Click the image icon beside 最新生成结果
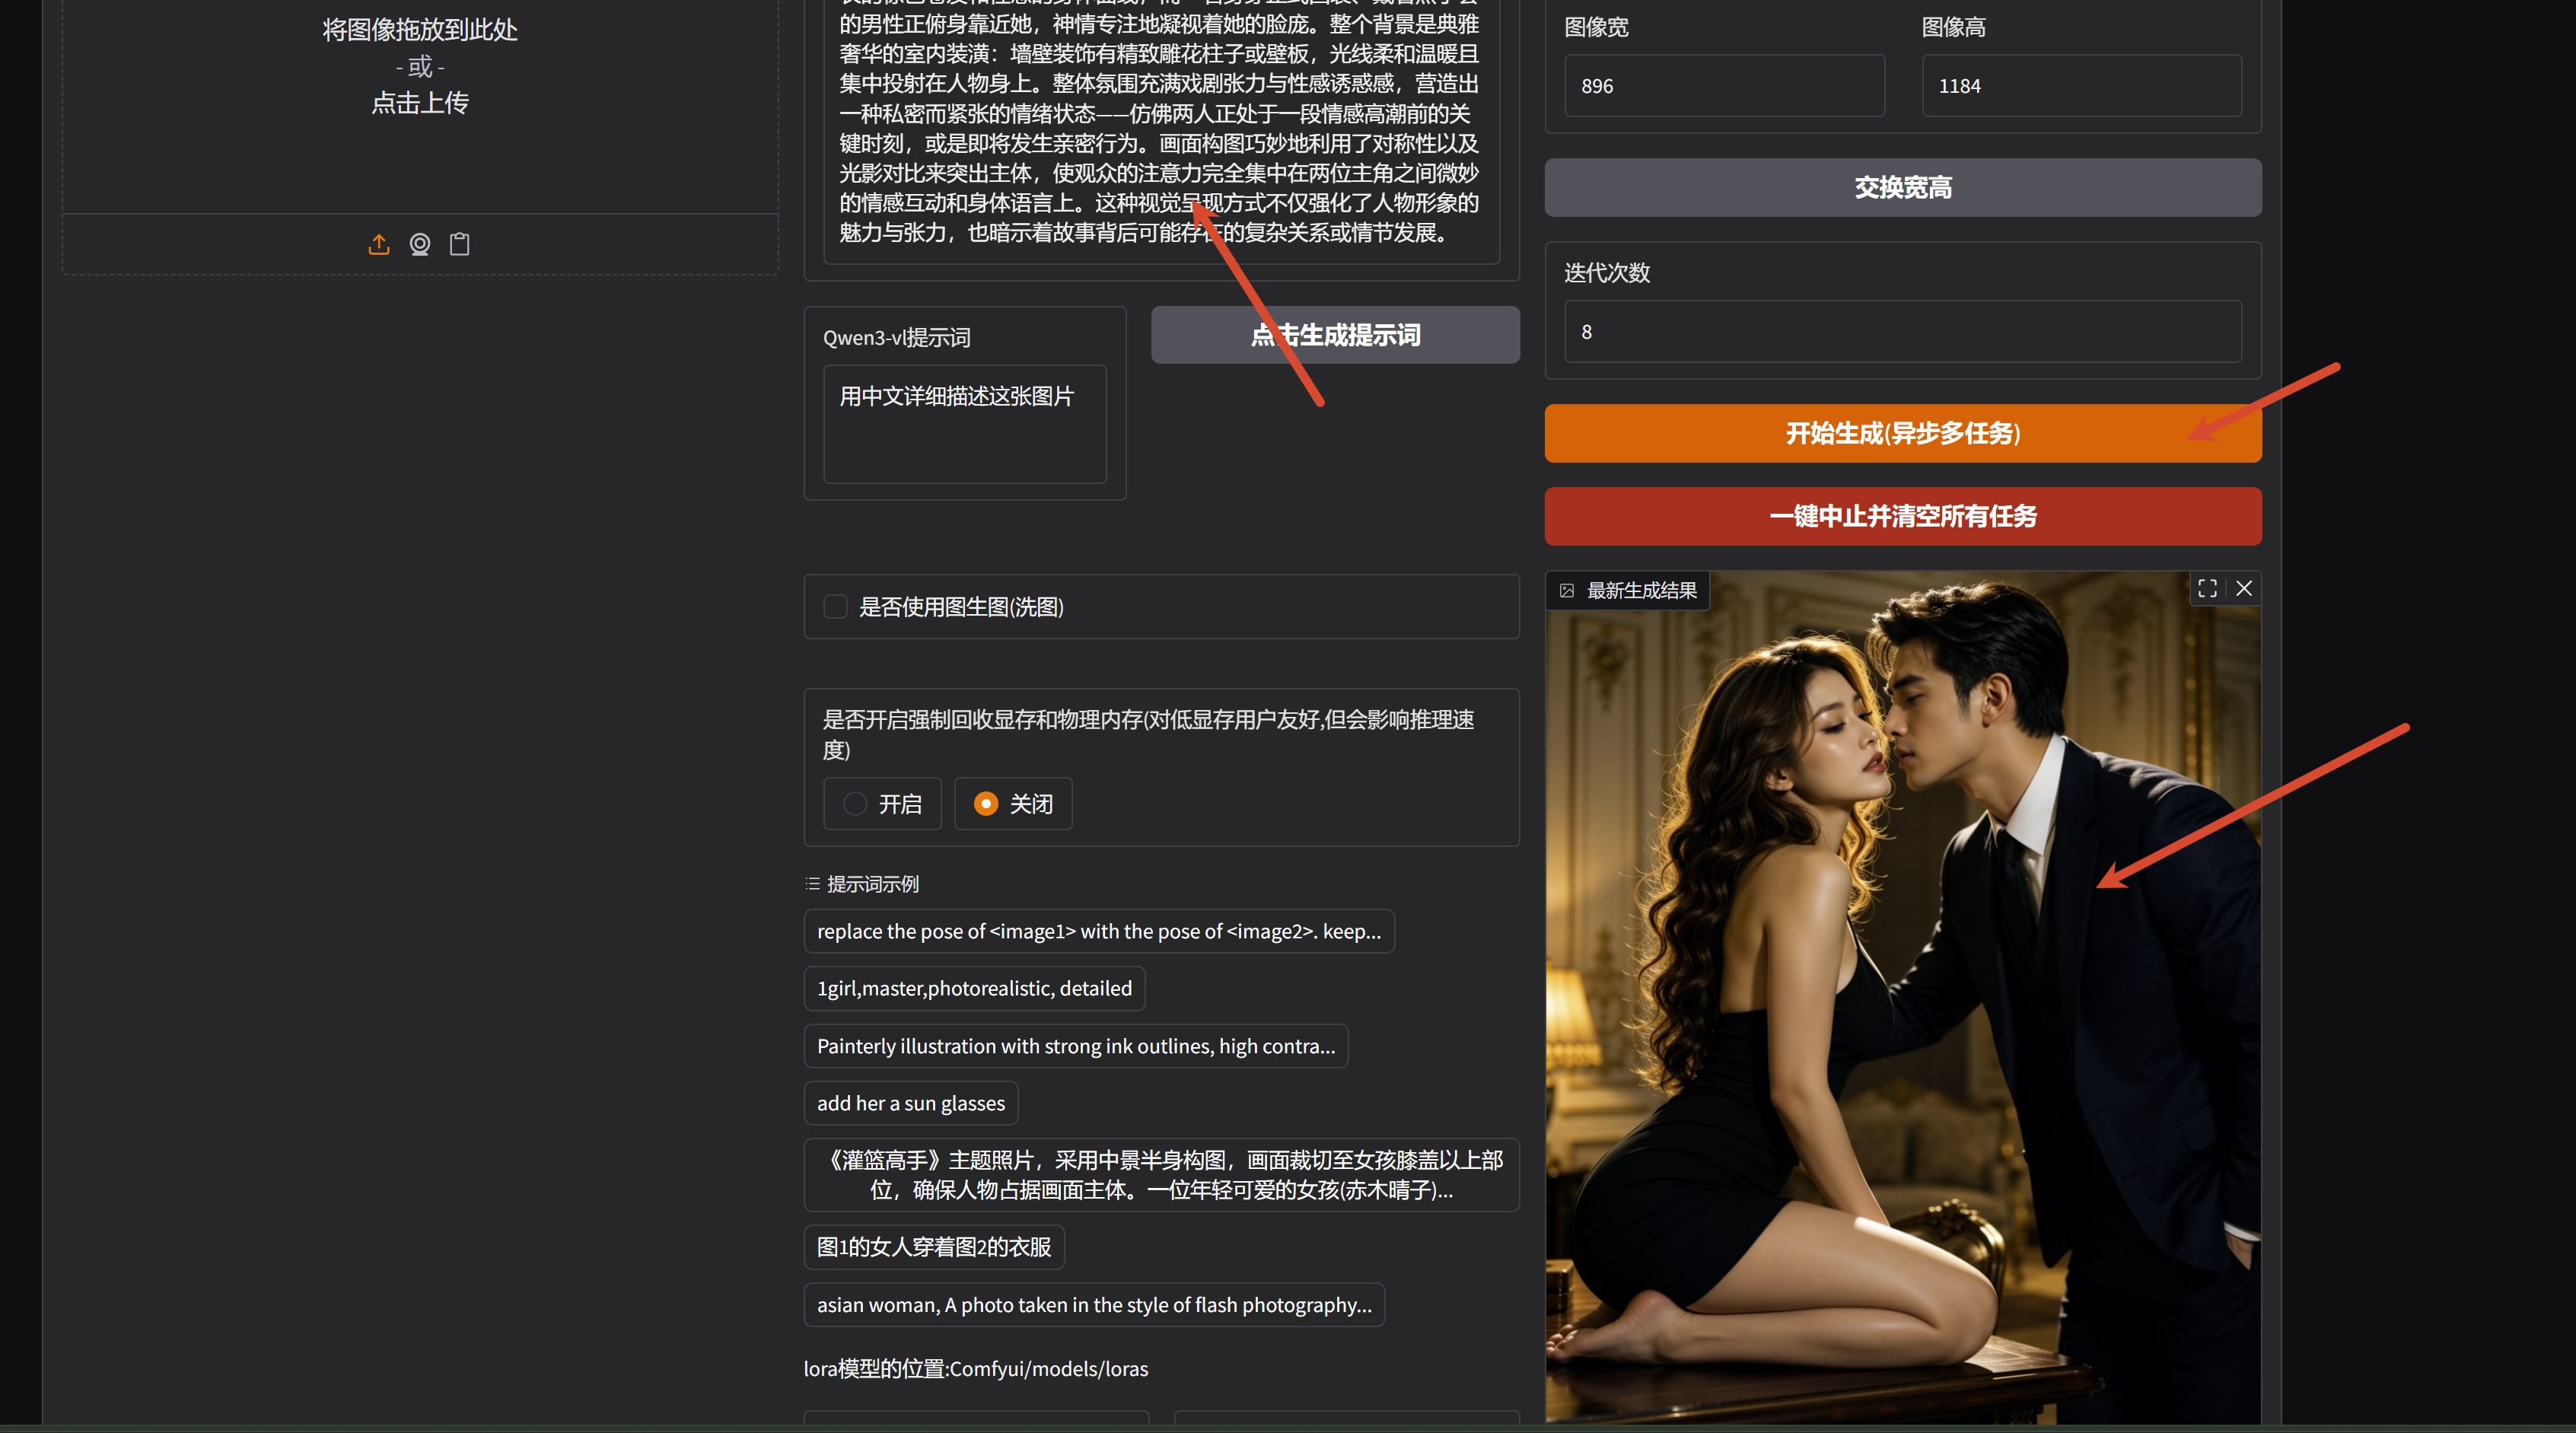The height and width of the screenshot is (1433, 2576). tap(1567, 591)
